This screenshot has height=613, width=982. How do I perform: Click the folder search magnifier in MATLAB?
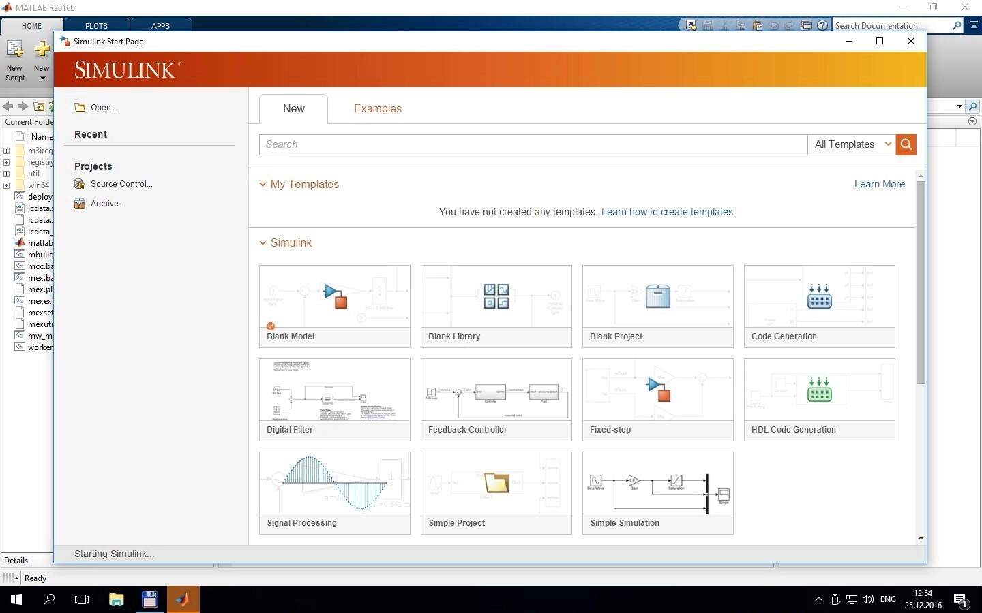pyautogui.click(x=972, y=106)
